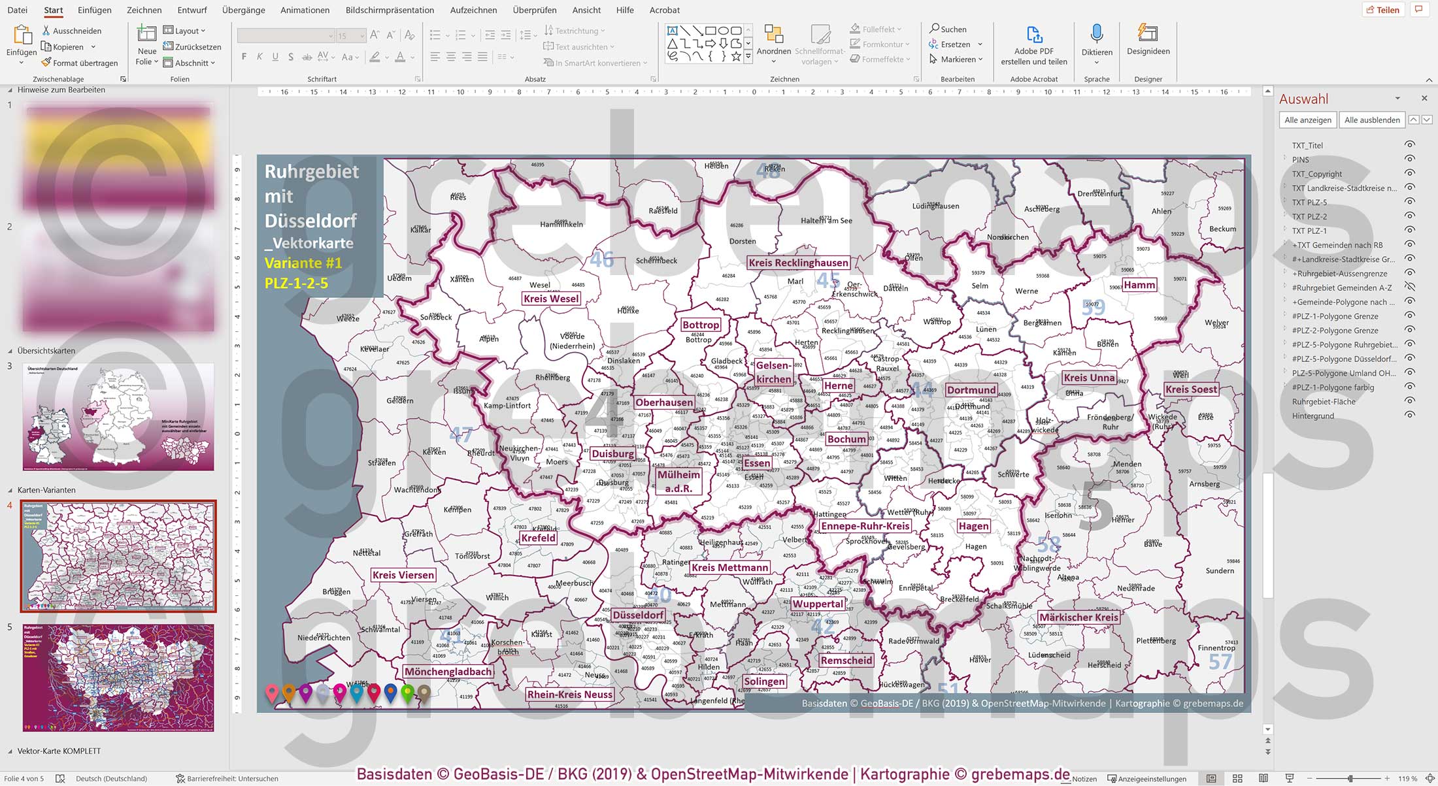Select slide 5 thumbnail
This screenshot has height=786, width=1438.
[x=118, y=678]
